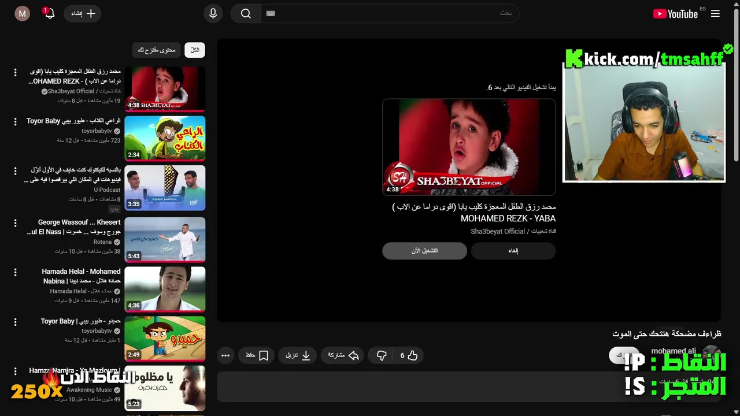Open the YouTube main menu (hamburger icon)
This screenshot has height=416, width=740.
[x=715, y=14]
